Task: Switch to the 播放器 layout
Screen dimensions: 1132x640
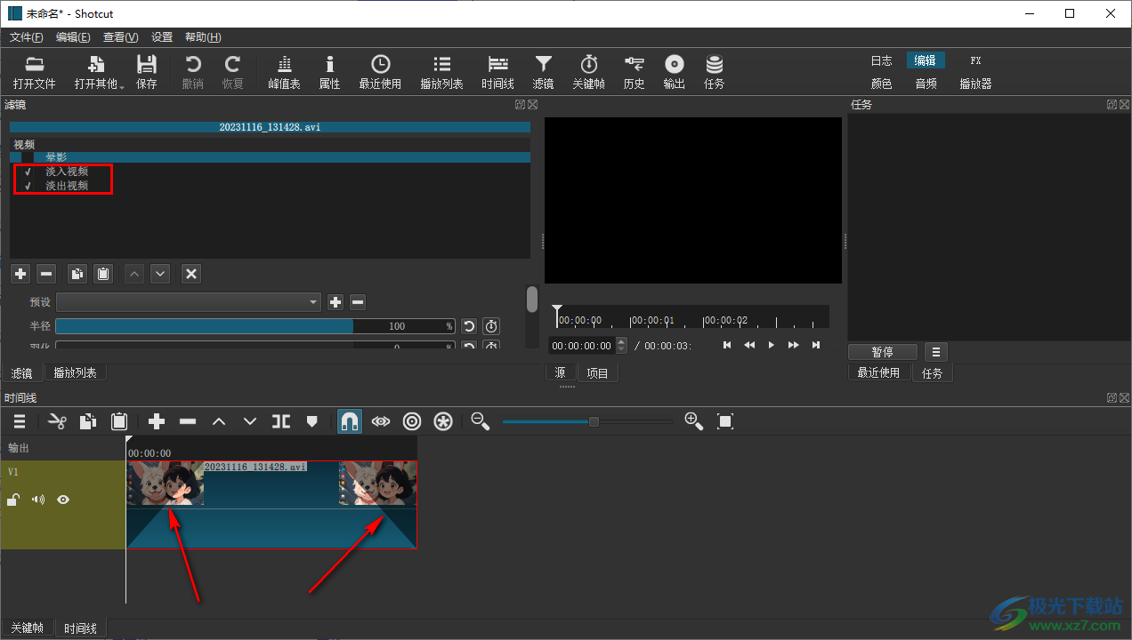Action: click(x=975, y=84)
